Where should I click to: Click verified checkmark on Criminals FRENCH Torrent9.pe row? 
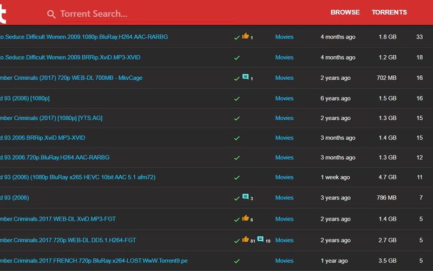[237, 261]
